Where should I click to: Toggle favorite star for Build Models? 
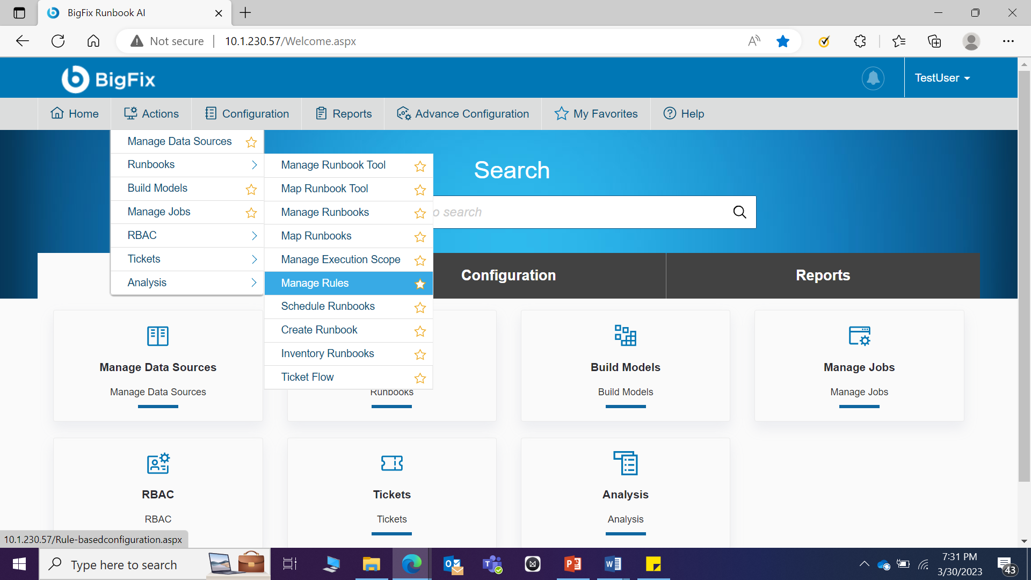pos(251,189)
